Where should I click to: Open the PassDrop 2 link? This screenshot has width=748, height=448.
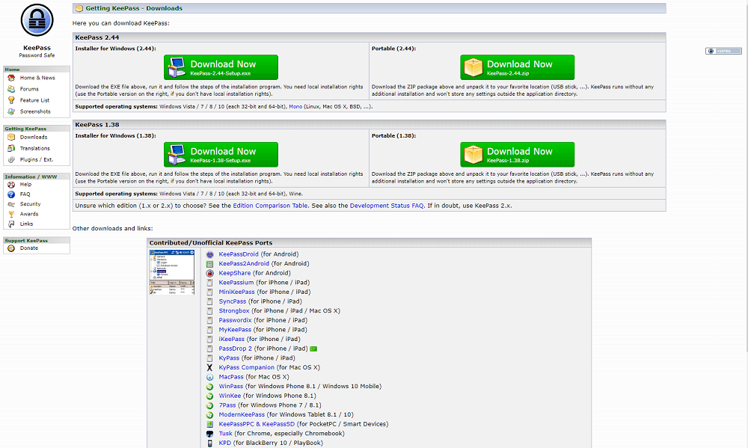click(235, 349)
